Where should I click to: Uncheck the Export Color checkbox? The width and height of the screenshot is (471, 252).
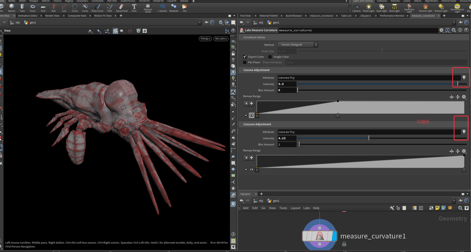tap(245, 57)
